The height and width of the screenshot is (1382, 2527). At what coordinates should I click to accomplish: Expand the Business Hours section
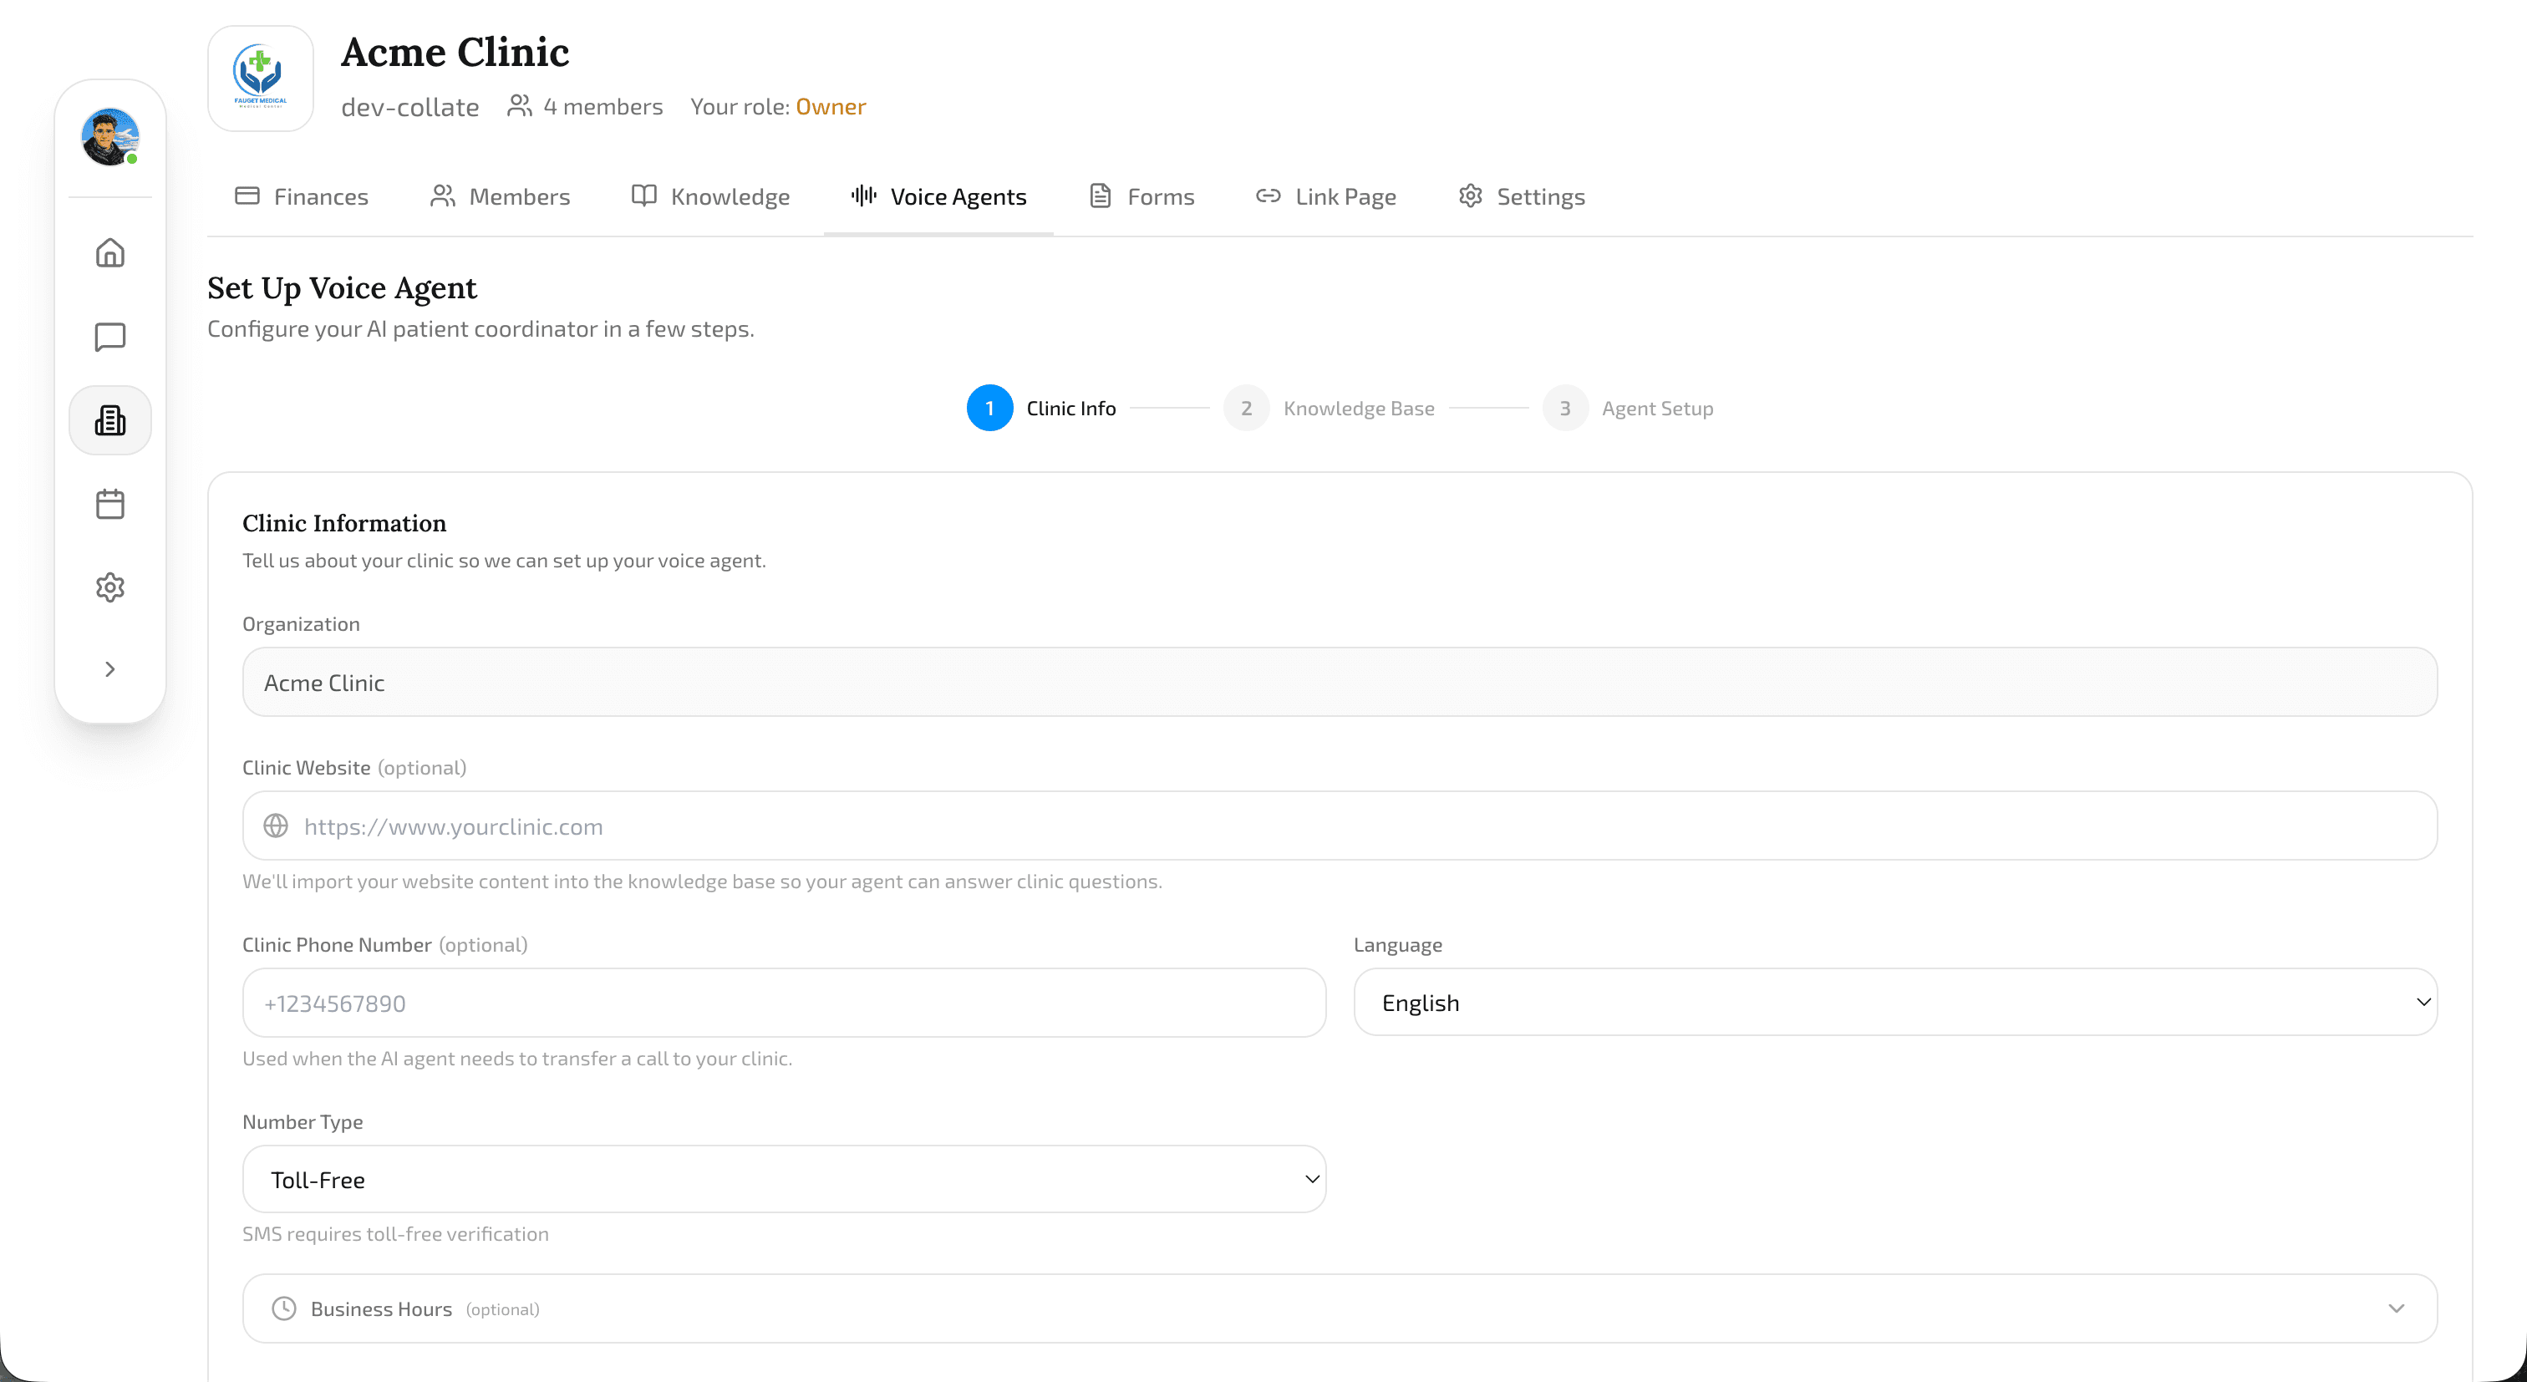click(2397, 1308)
